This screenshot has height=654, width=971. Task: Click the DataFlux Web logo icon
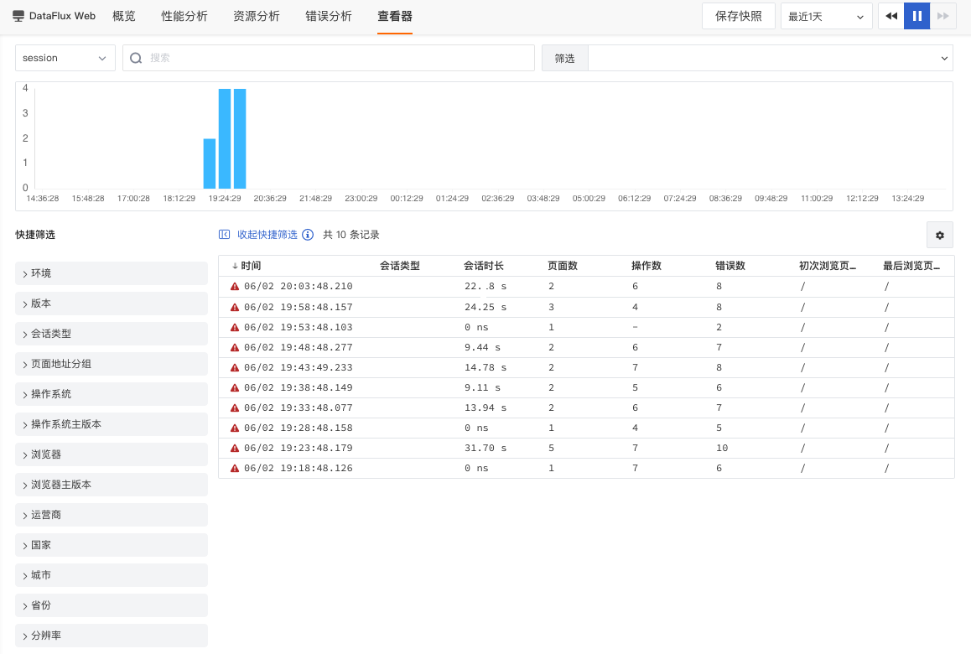click(18, 16)
